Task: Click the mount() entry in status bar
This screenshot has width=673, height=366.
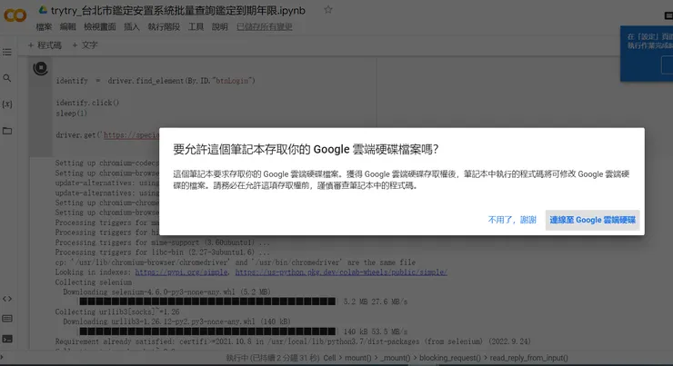Action: 358,358
